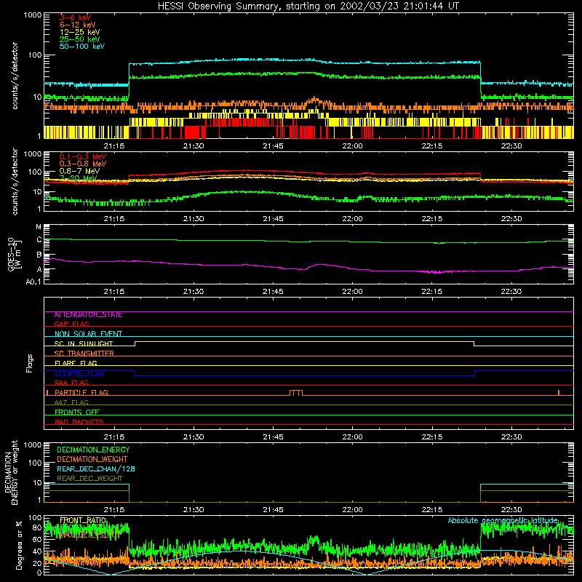The width and height of the screenshot is (582, 582).
Task: Click the M class tick label
Action: [39, 227]
